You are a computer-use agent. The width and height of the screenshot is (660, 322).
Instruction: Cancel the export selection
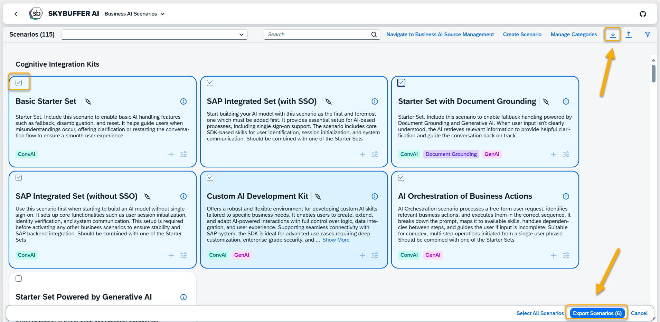pos(639,313)
